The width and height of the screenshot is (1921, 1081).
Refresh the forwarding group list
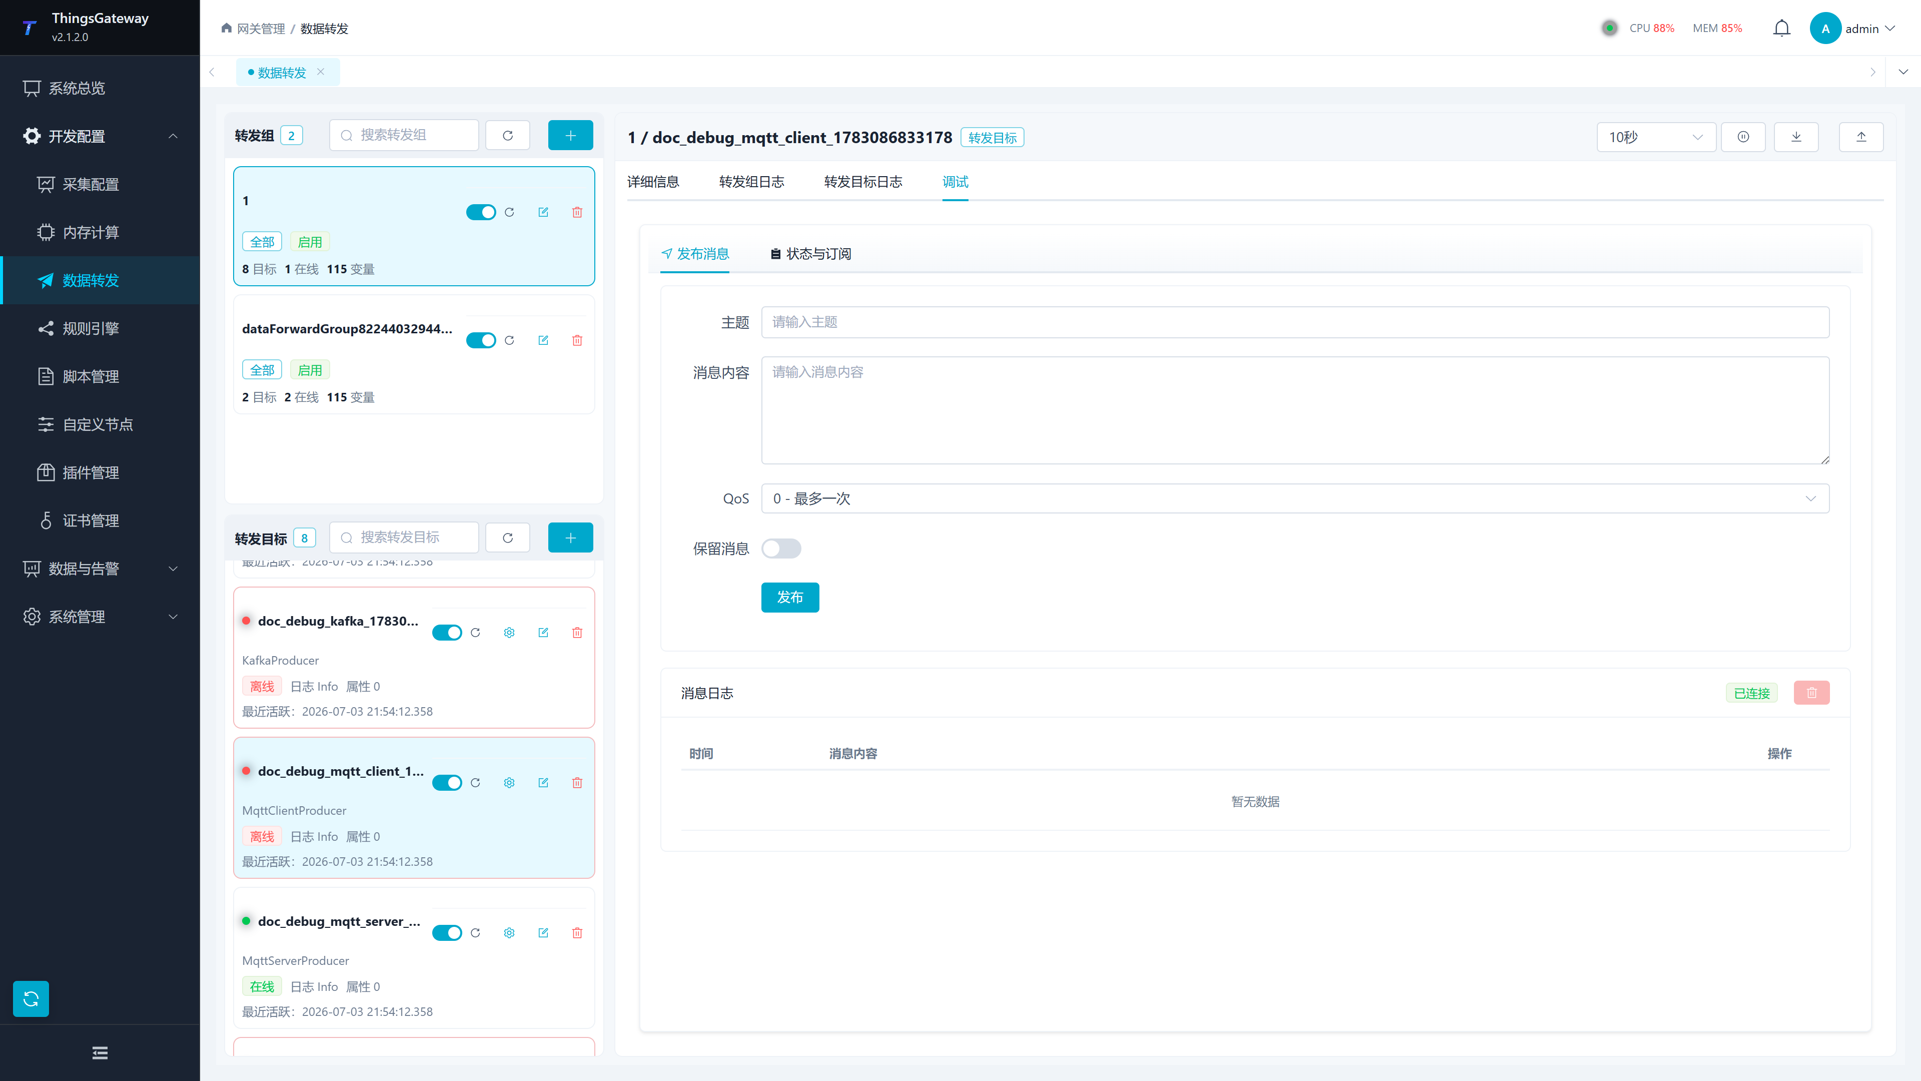tap(508, 135)
